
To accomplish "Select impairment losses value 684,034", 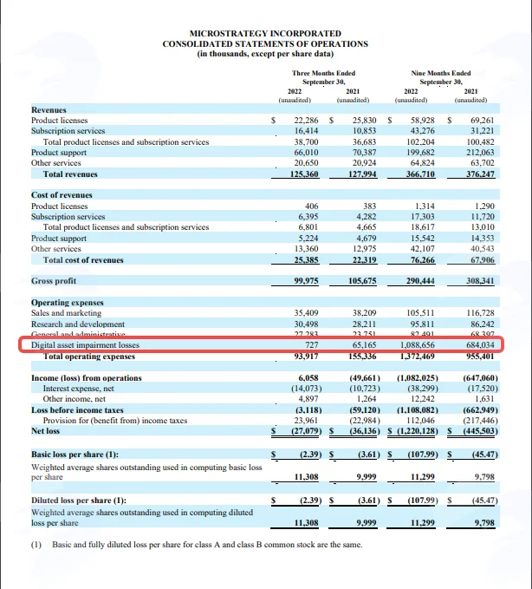I will (480, 345).
